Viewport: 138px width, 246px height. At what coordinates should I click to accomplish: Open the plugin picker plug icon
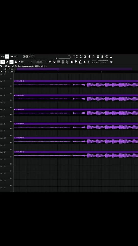pyautogui.click(x=76, y=62)
